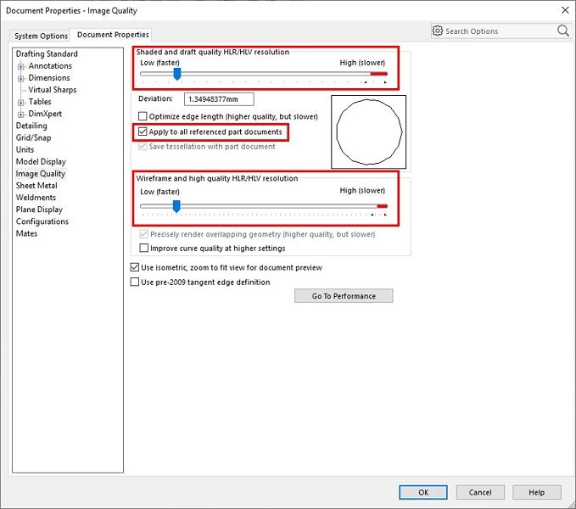This screenshot has width=576, height=509.
Task: Expand the DimXpert tree node
Action: click(21, 114)
